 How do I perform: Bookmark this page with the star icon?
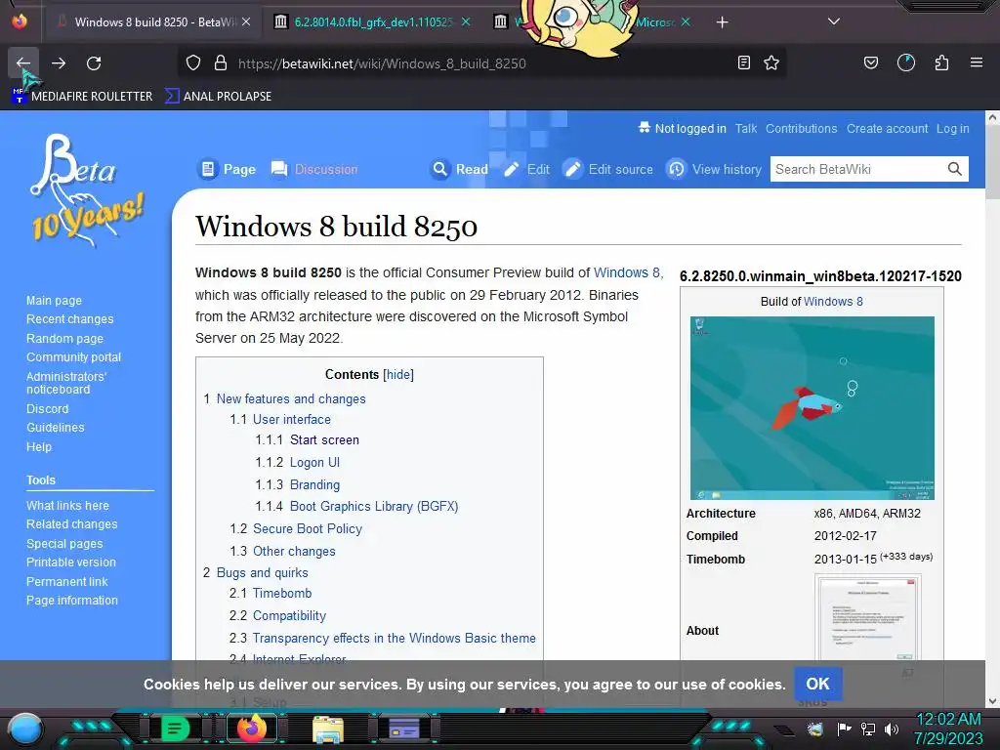pyautogui.click(x=771, y=62)
